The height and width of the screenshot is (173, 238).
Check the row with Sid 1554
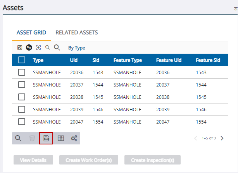click(22, 122)
